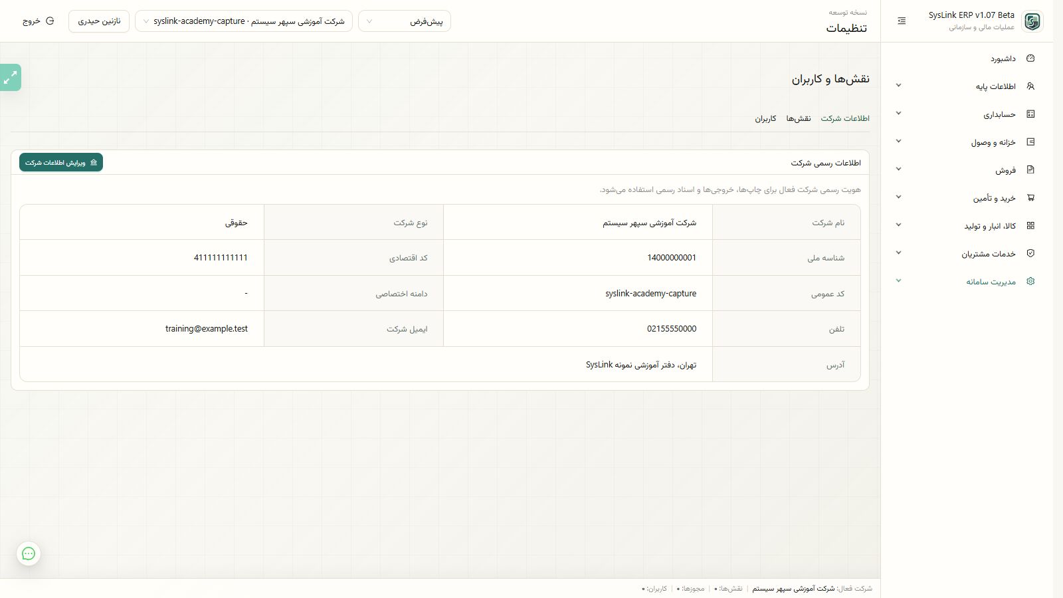Open the اطلاعات پایه menu label
This screenshot has width=1063, height=598.
coord(995,86)
